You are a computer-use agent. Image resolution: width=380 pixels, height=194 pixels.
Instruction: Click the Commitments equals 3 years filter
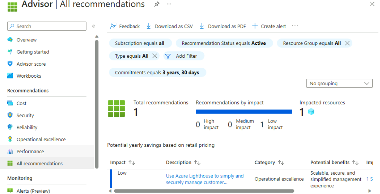[x=157, y=72]
